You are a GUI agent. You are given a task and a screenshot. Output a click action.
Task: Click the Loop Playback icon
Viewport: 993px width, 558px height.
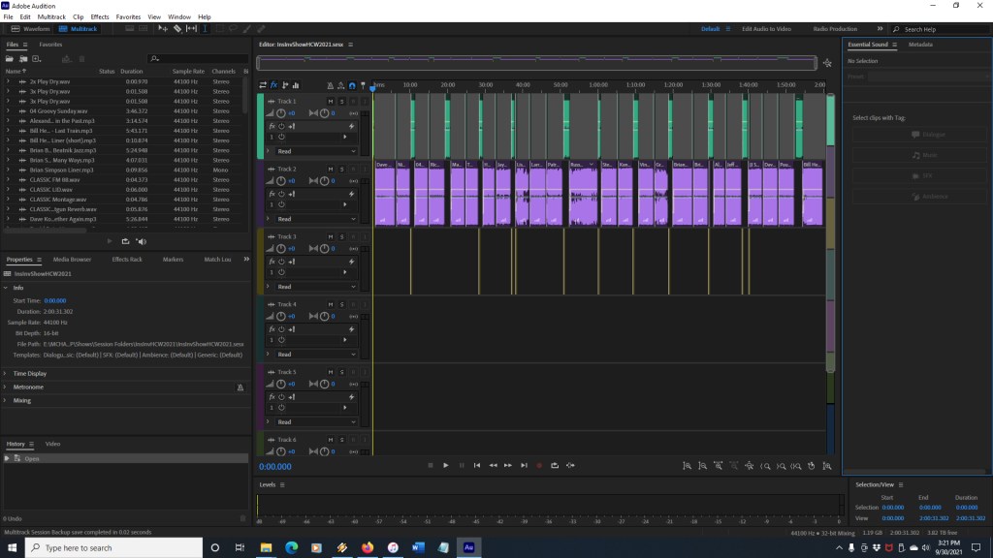tap(555, 466)
